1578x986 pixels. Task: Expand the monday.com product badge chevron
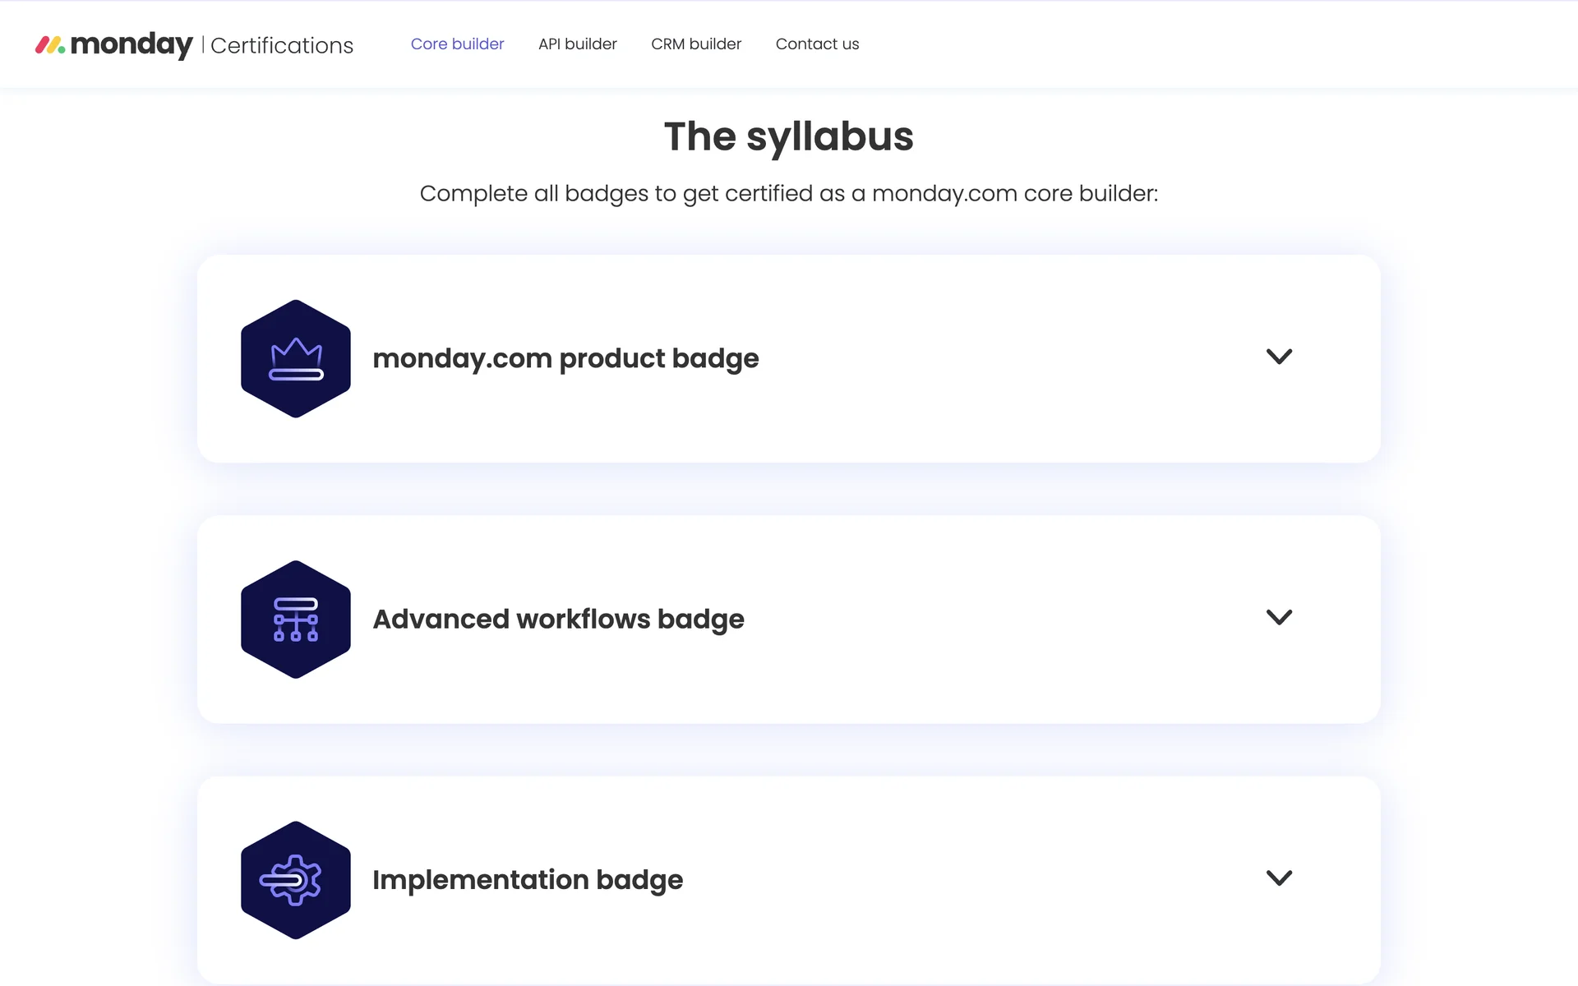(1279, 357)
